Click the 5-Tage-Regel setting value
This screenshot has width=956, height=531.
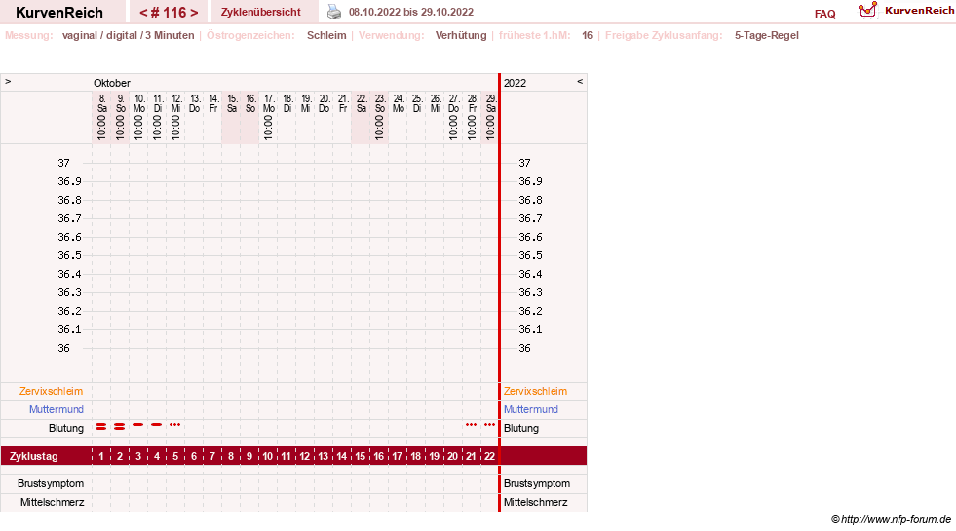click(x=766, y=35)
